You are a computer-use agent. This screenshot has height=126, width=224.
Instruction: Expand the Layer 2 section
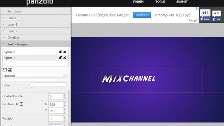pyautogui.click(x=35, y=31)
